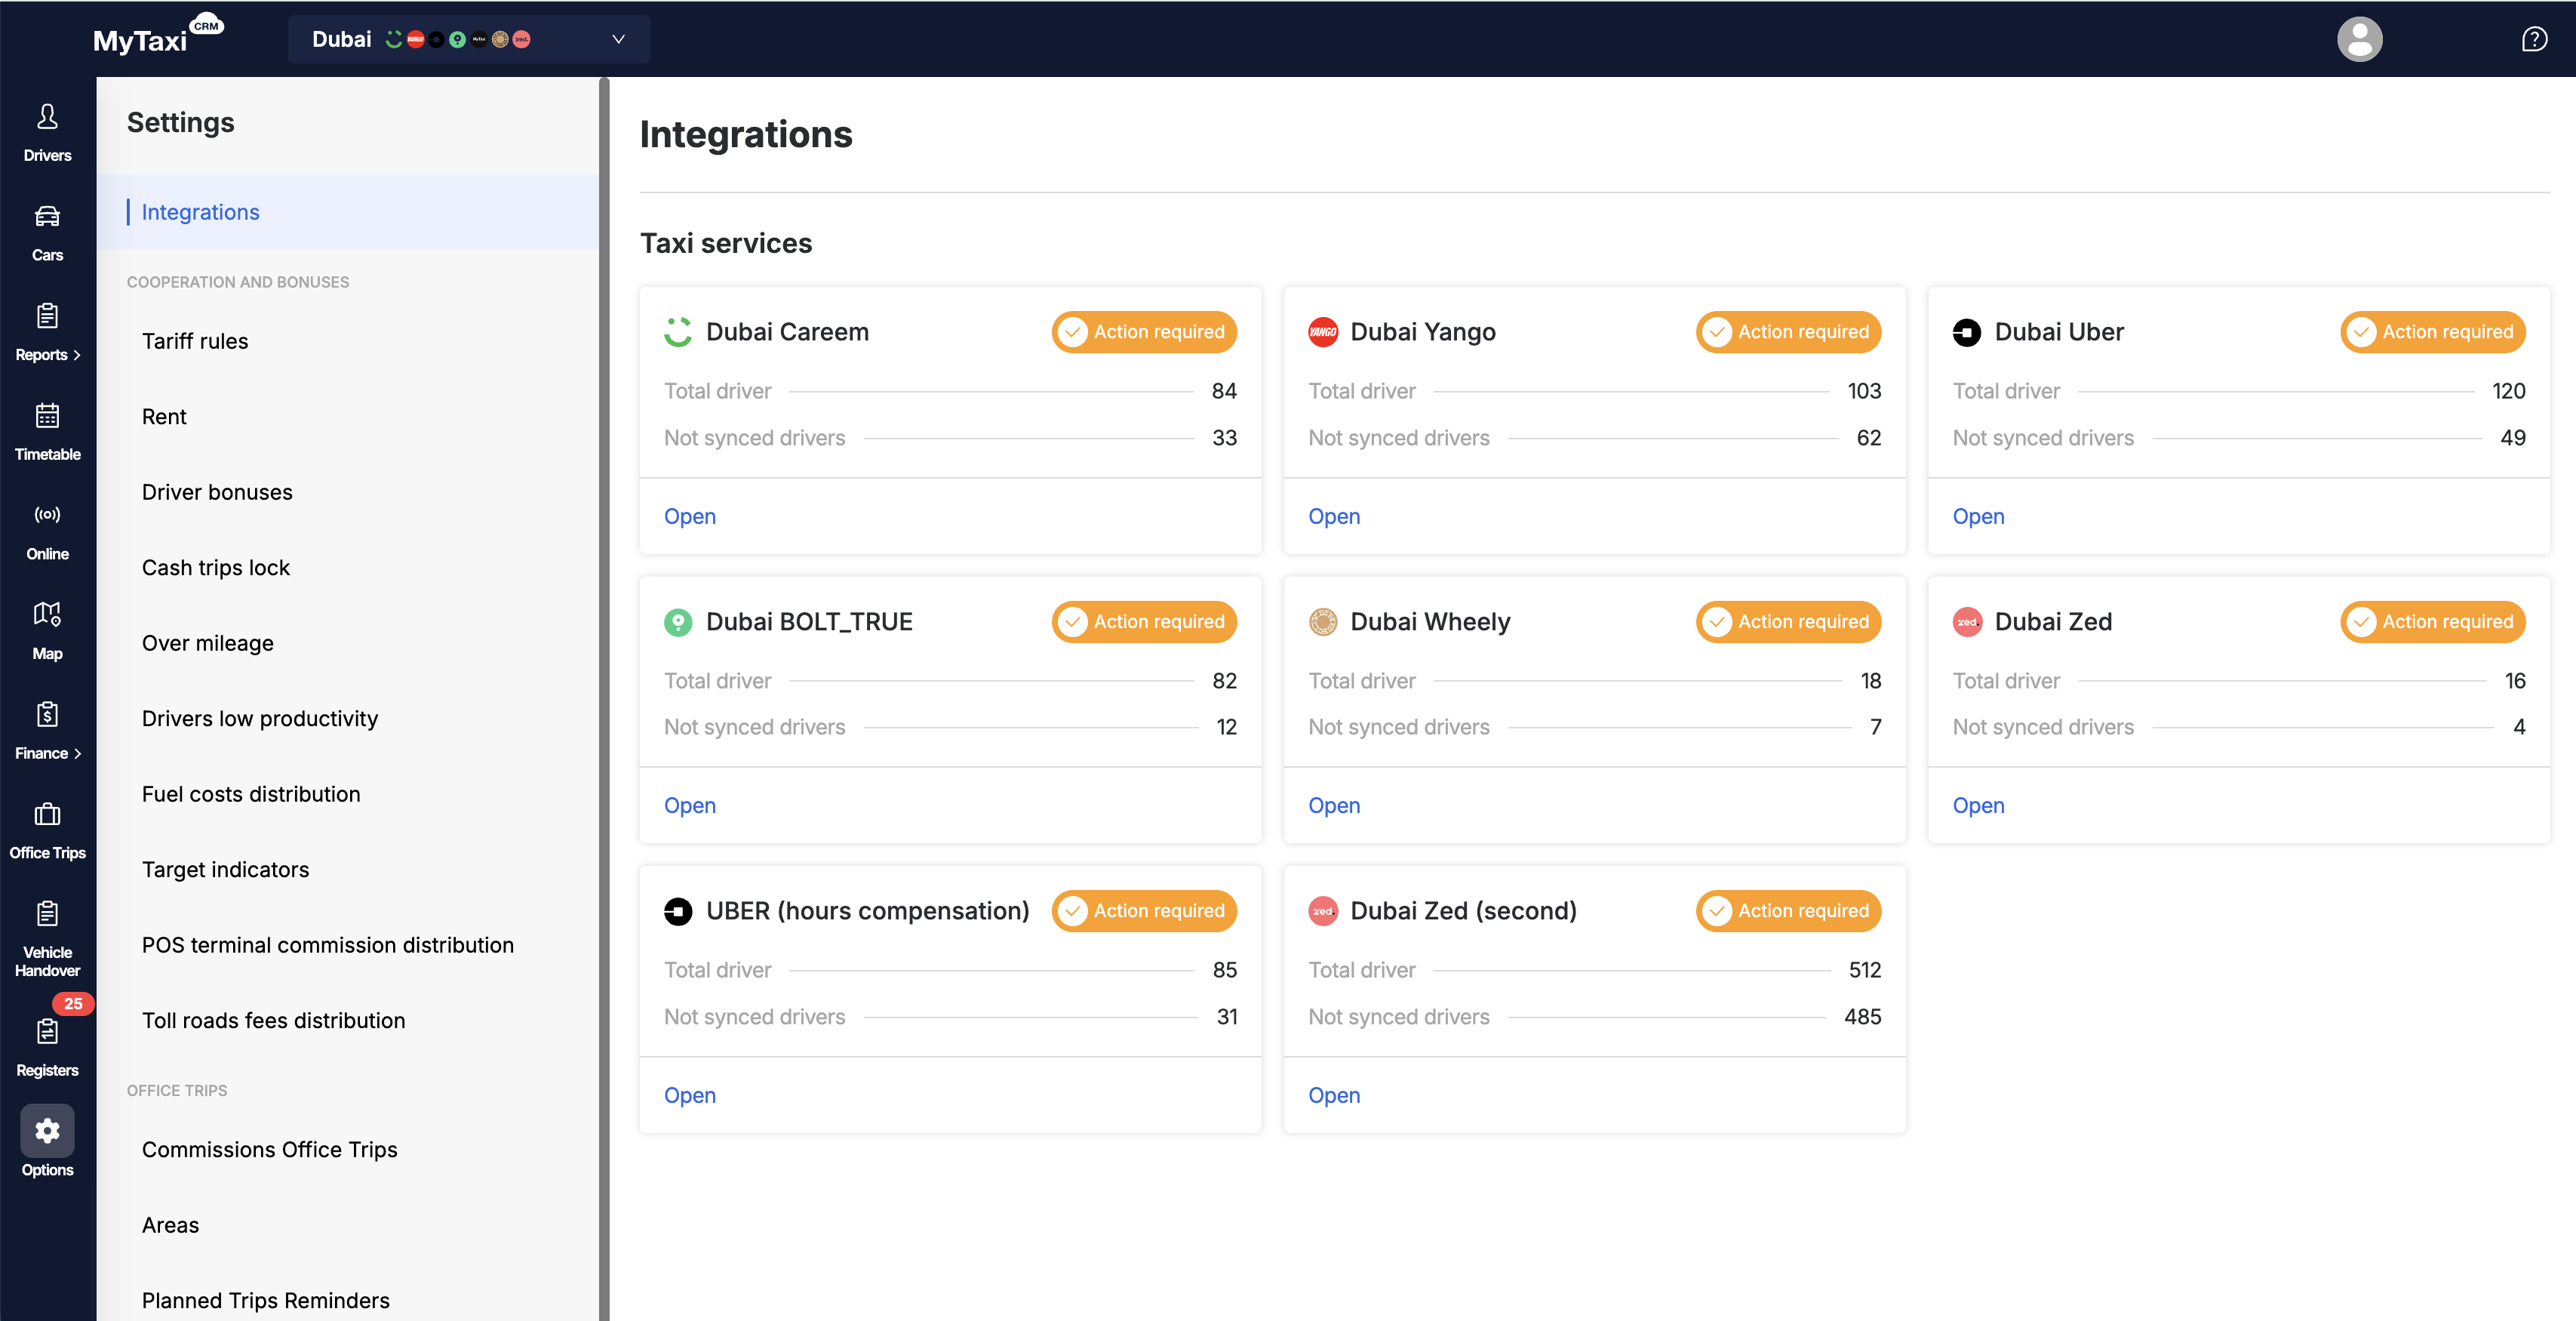2576x1321 pixels.
Task: Open the Vehicle Handover icon
Action: 47,913
